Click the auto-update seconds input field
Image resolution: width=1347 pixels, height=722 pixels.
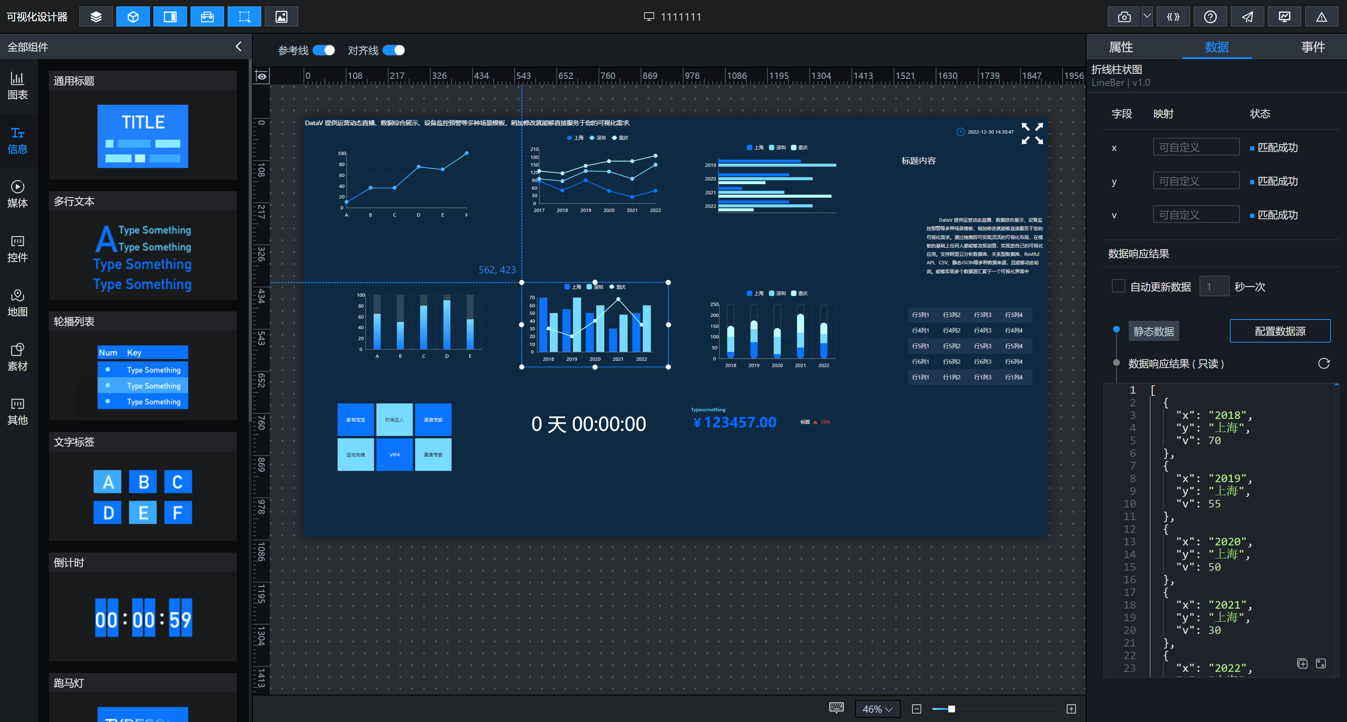point(1214,287)
